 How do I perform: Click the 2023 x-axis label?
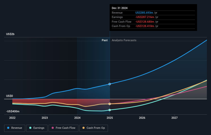pyautogui.click(x=45, y=118)
